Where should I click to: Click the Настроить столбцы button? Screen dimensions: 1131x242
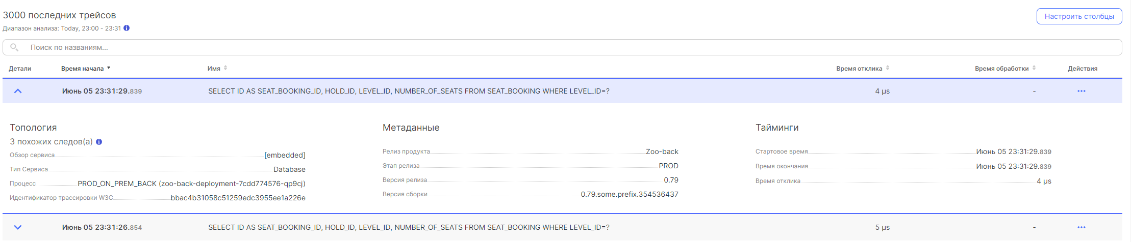[1079, 16]
